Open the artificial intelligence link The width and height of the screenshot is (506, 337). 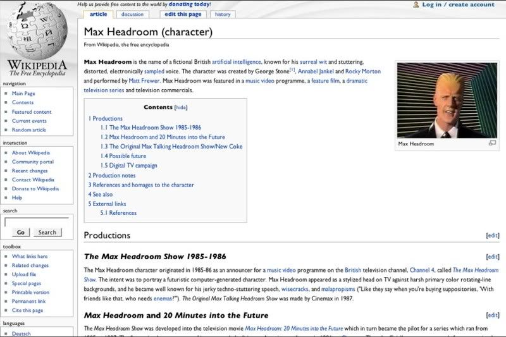[236, 61]
